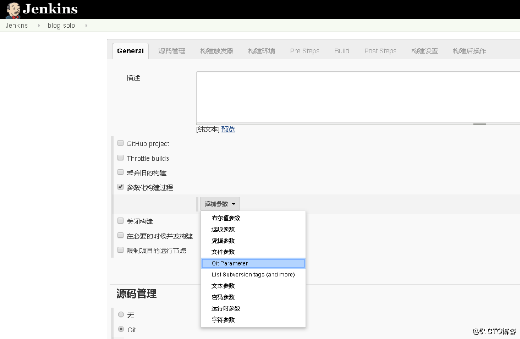Image resolution: width=520 pixels, height=339 pixels.
Task: Select the Git source control radio button
Action: (121, 329)
